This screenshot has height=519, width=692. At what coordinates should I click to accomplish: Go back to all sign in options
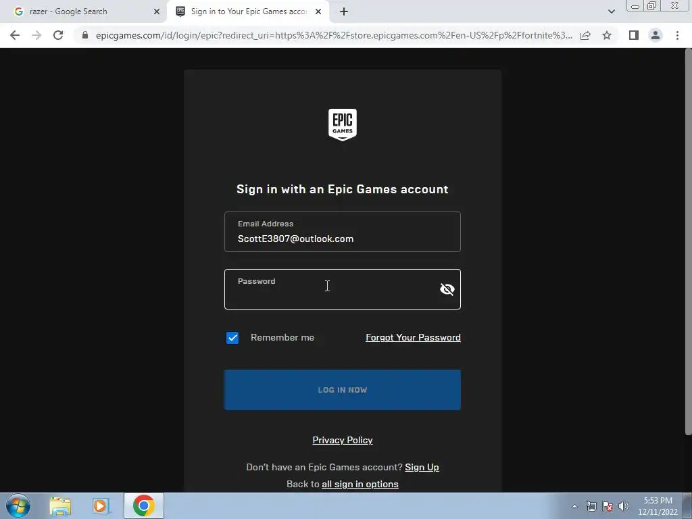coord(360,484)
